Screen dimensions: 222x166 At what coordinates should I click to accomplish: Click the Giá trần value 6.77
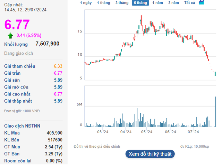point(58,73)
